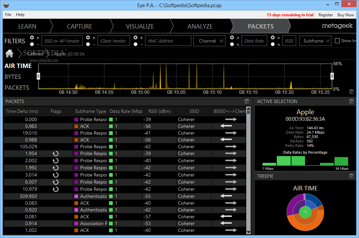Open the Help menu
Viewport: 359px width, 238px height.
(x=20, y=14)
